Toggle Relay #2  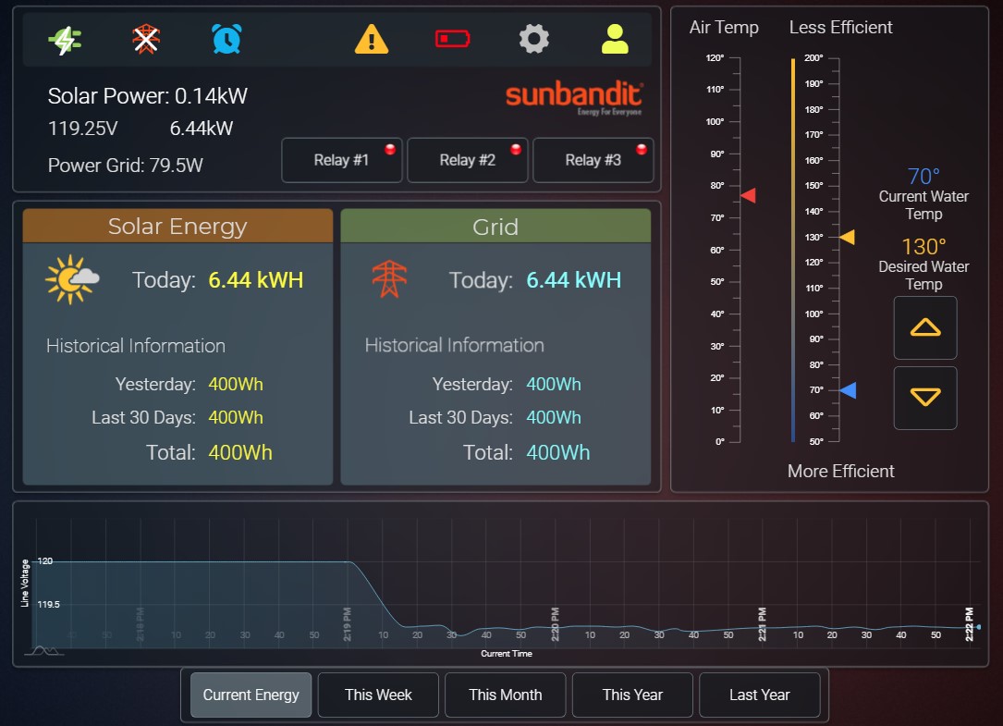click(x=468, y=160)
